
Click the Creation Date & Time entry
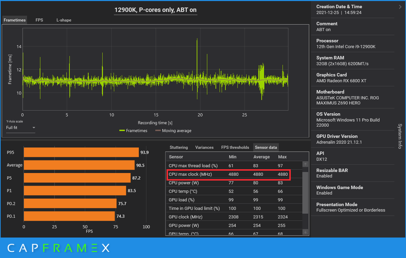352,9
